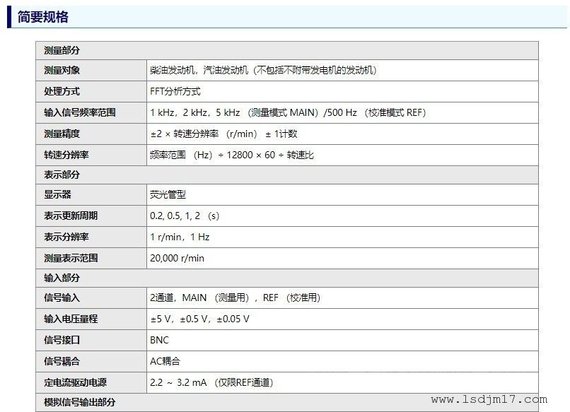
Task: Click the 测量精度 row label
Action: tap(62, 134)
